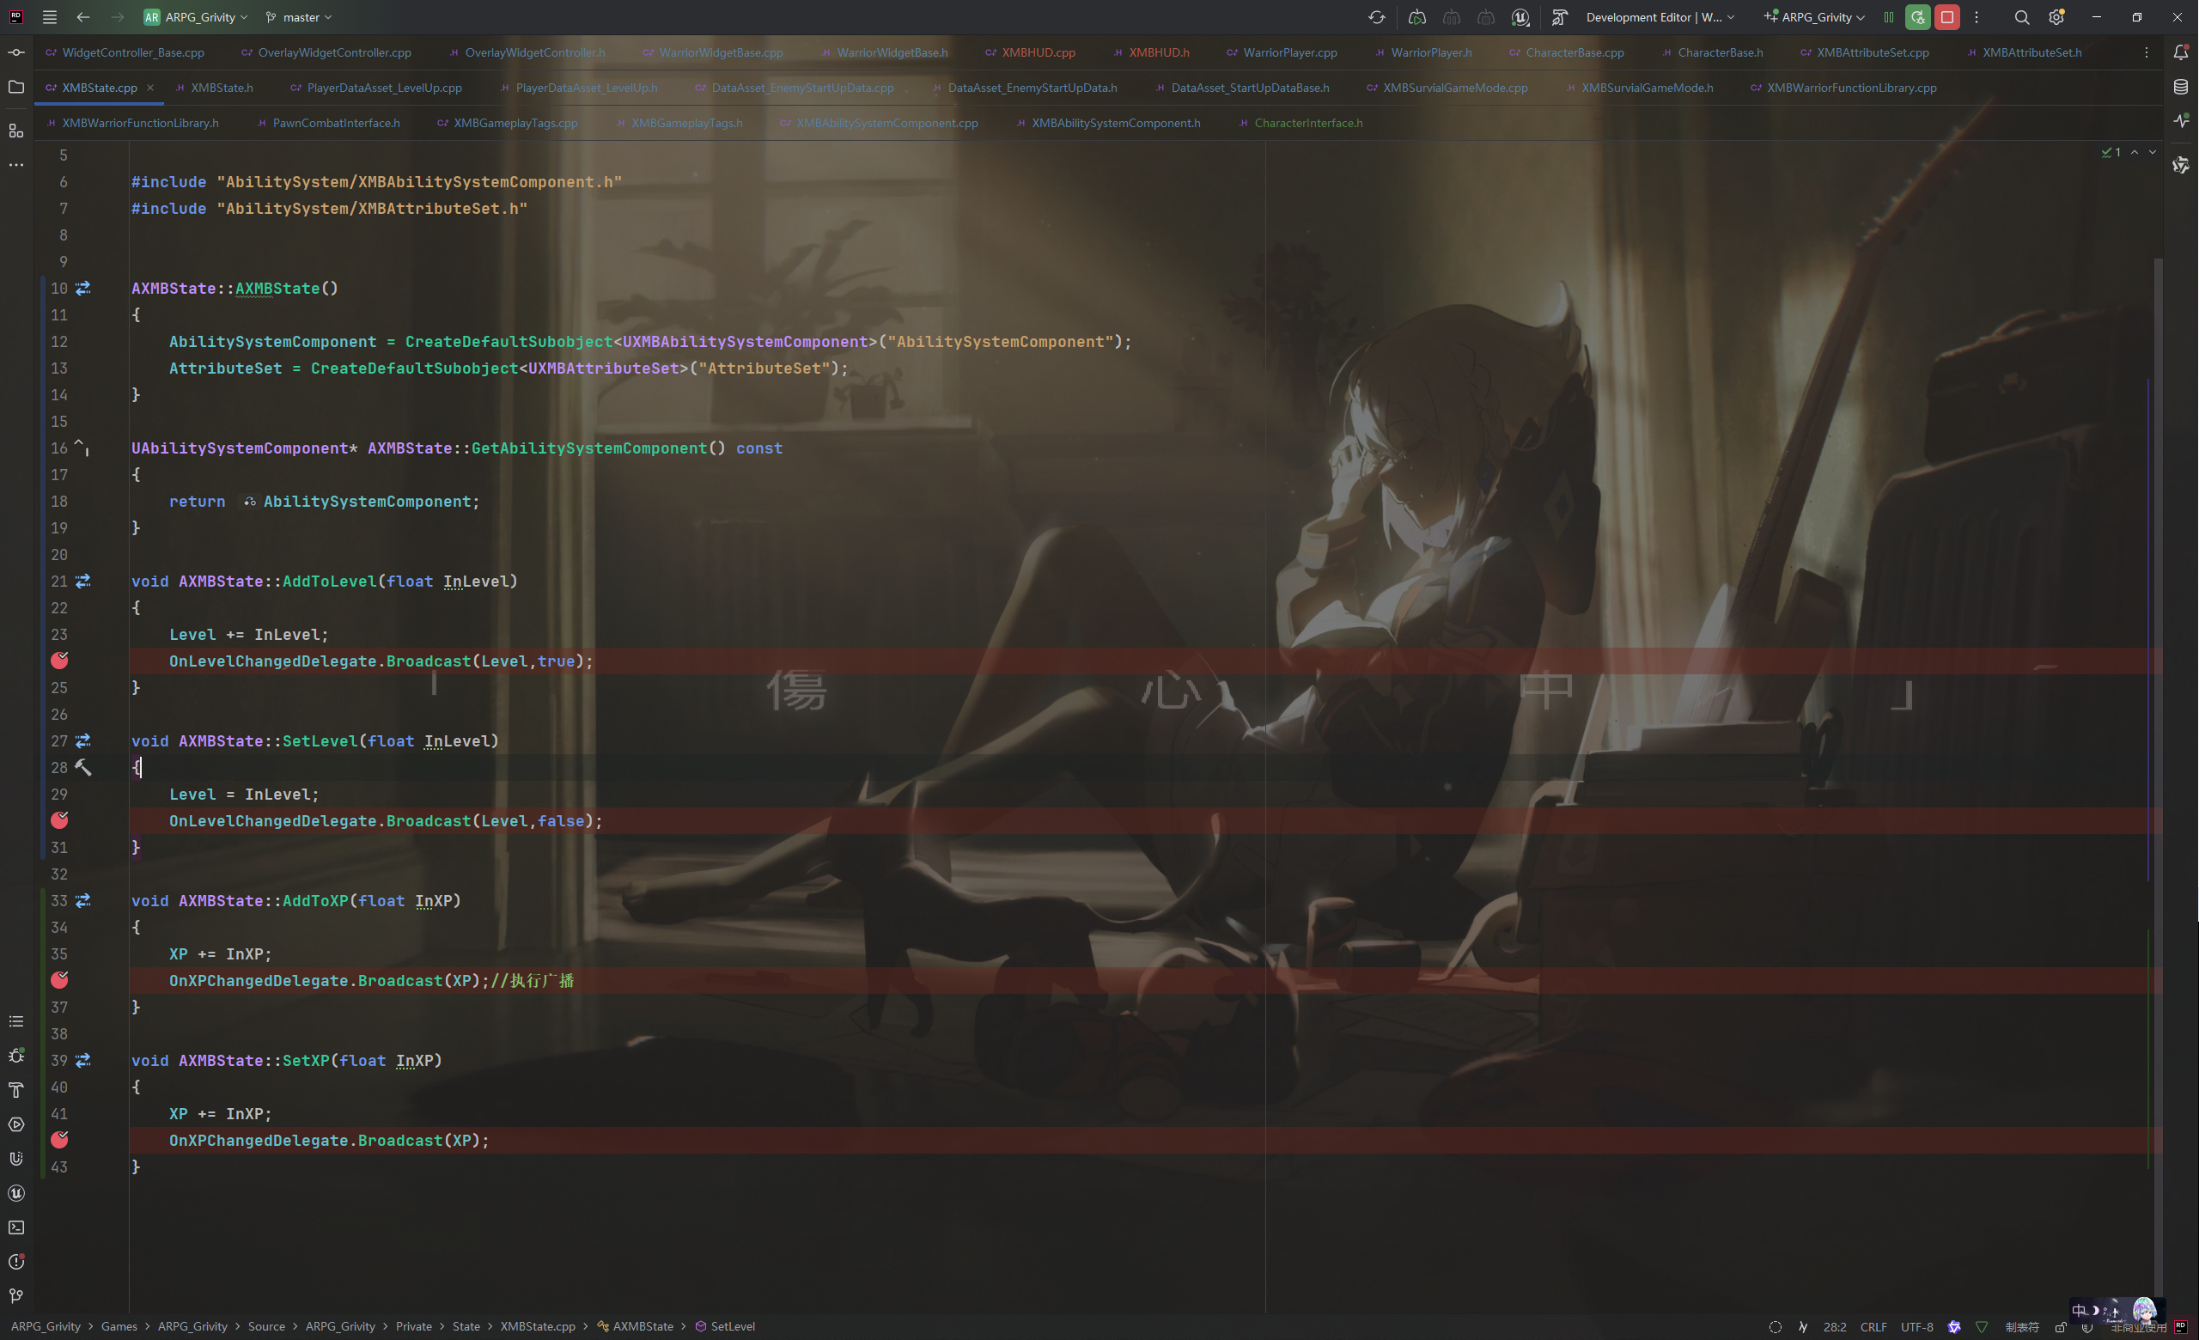Click the SetLevel breadcrumb

[x=726, y=1326]
